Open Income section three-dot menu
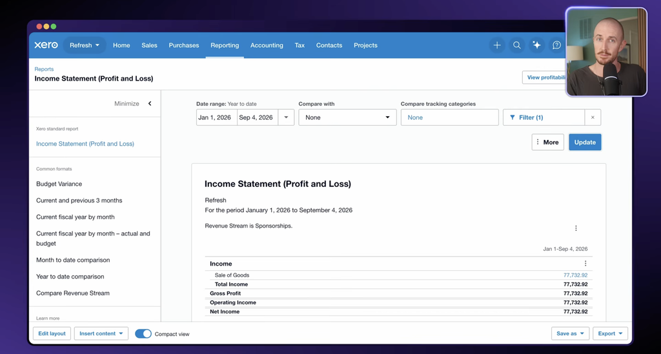 pyautogui.click(x=585, y=264)
